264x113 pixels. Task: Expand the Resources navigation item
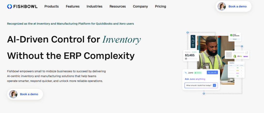pyautogui.click(x=118, y=6)
